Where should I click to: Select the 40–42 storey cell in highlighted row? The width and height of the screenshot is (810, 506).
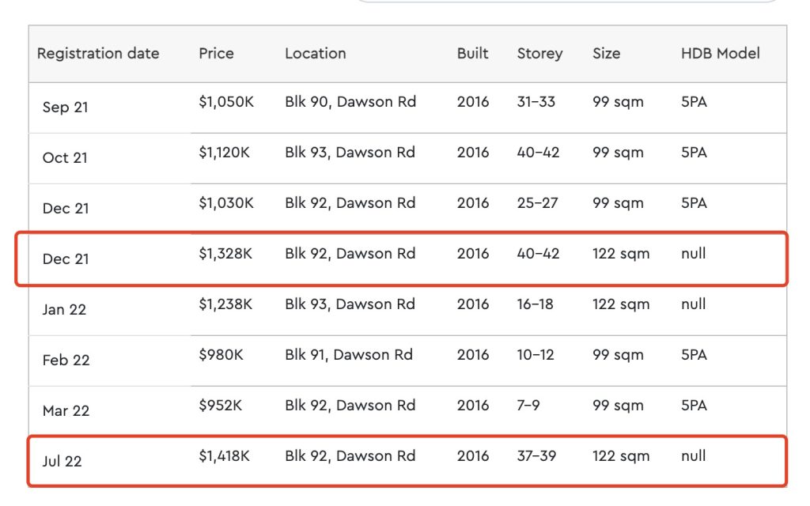tap(538, 254)
